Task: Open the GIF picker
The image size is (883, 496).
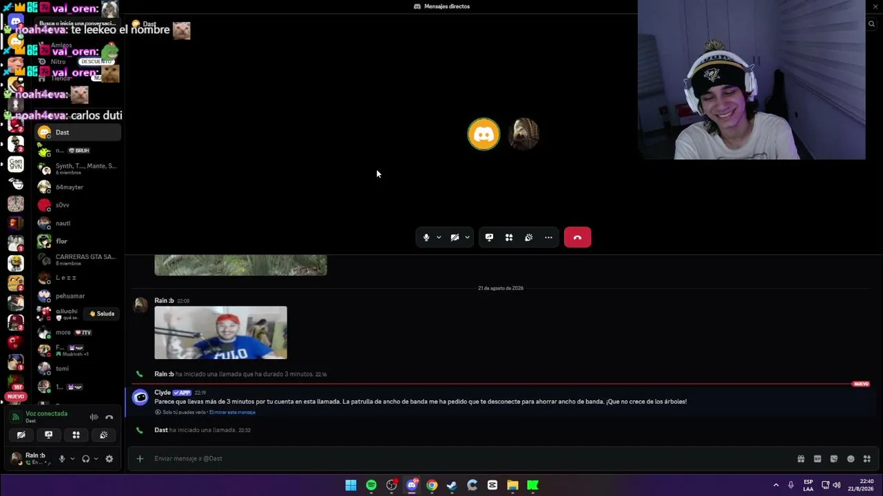Action: point(818,459)
